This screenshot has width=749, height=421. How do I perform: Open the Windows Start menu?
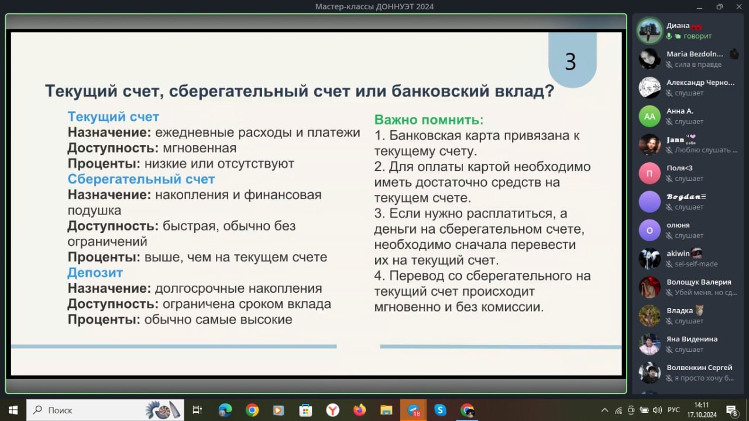coord(13,410)
